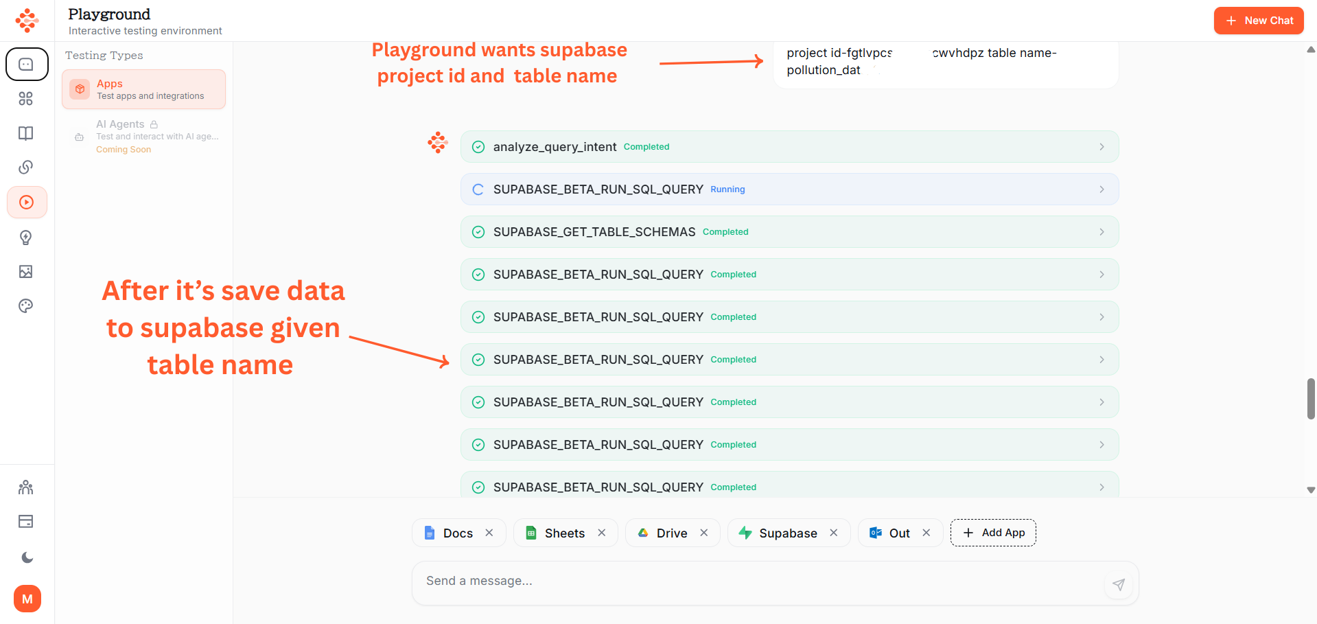Click the vertical scrollbar thumb
Viewport: 1317px width, 624px height.
[x=1311, y=398]
